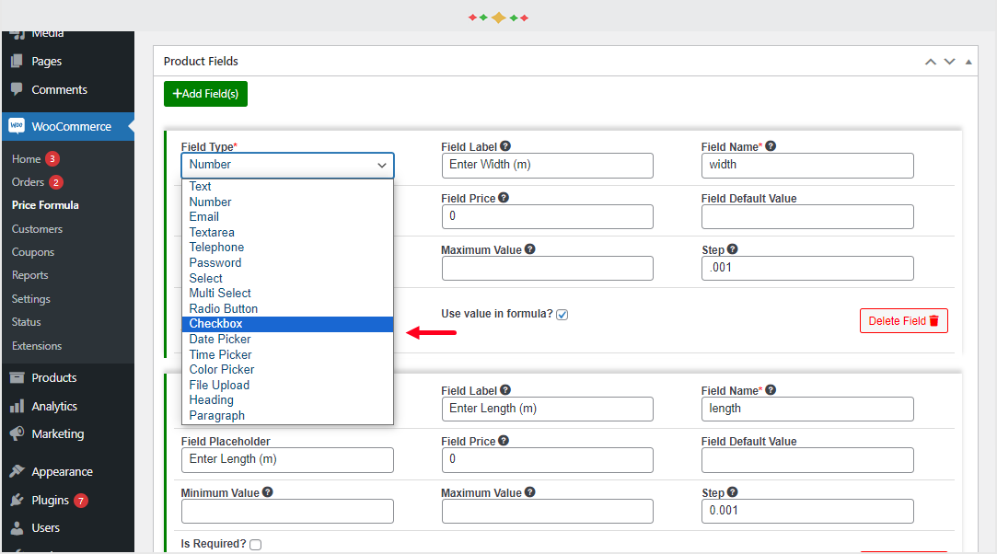
Task: Click the Field Name input containing width
Action: pos(807,165)
